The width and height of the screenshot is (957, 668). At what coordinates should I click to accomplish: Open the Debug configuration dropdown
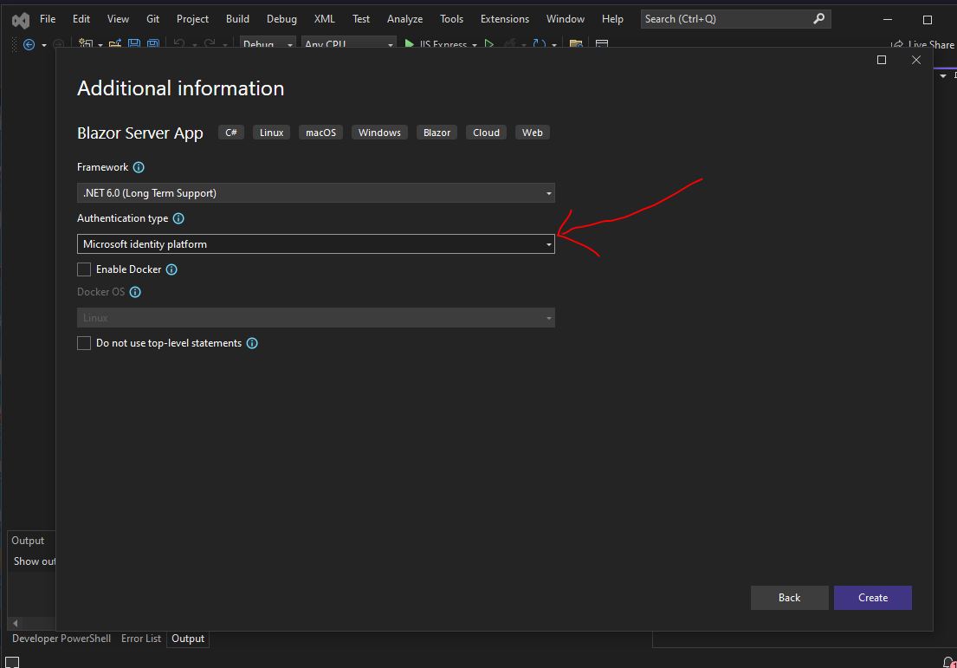click(268, 44)
